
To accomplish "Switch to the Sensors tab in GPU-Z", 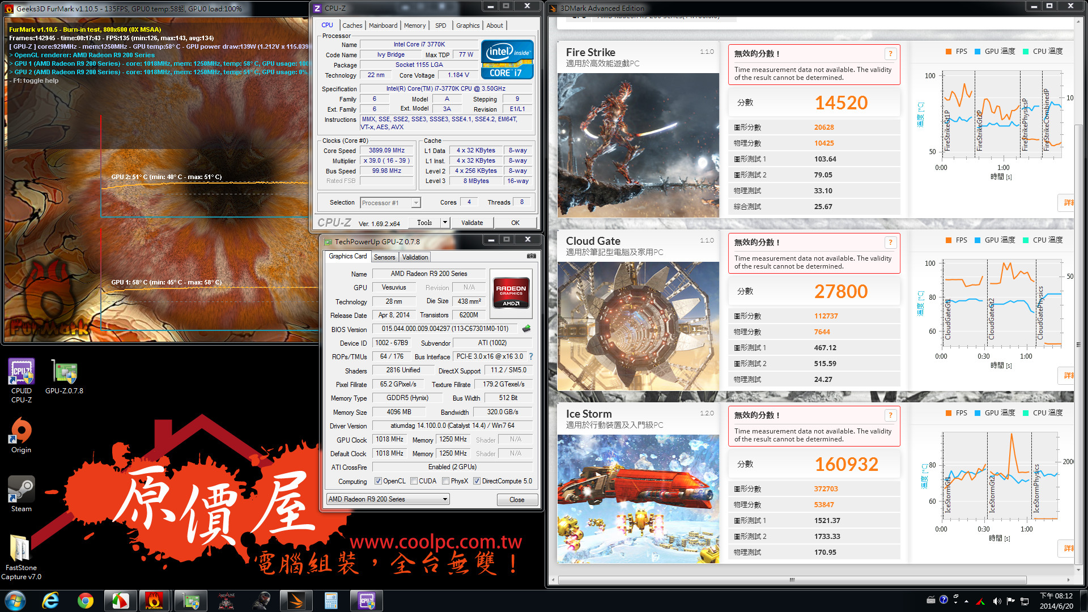I will [384, 257].
